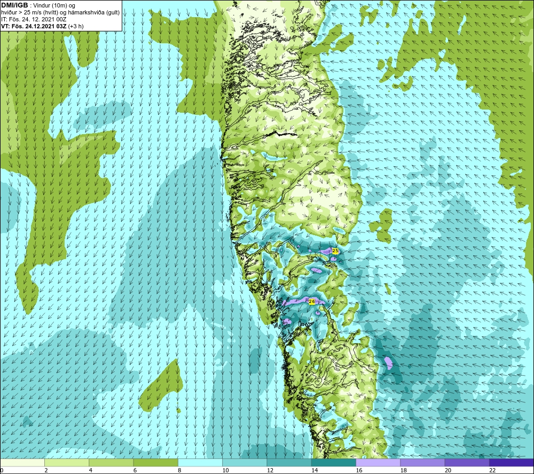Click the 'IT: Fös. 24. 12. 2021 00Z' line
Screen dimensions: 534x474
34,19
